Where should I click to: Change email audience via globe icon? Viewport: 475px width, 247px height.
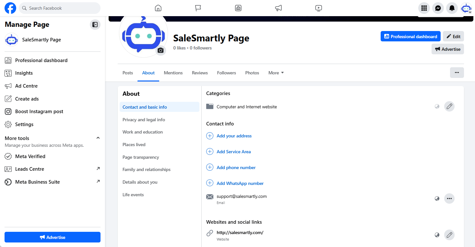click(x=437, y=199)
